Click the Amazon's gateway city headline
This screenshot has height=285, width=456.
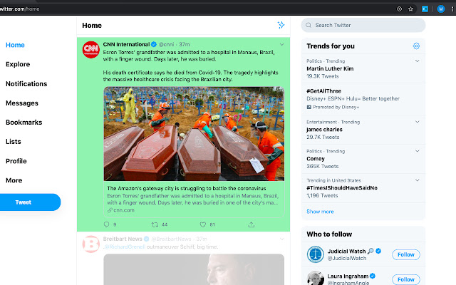[x=187, y=188]
